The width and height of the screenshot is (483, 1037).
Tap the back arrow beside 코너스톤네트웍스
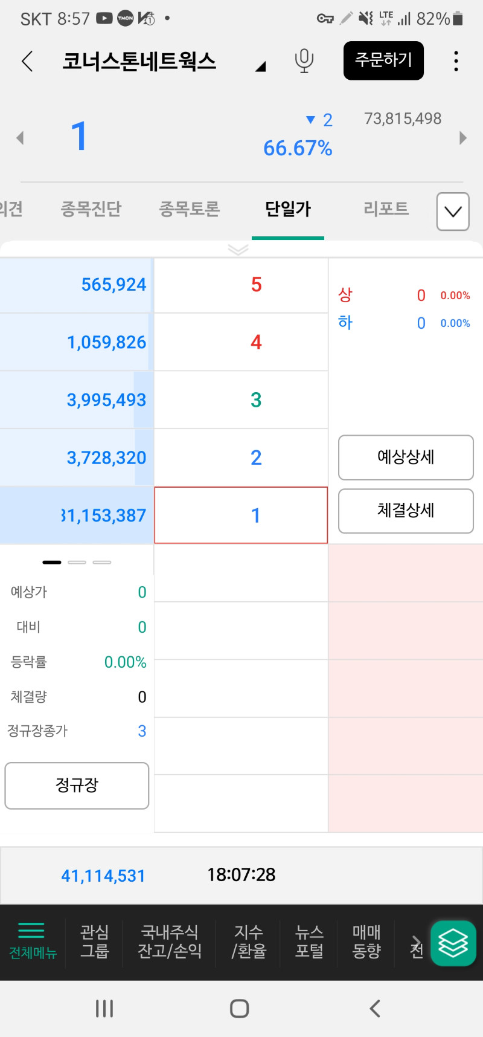[27, 61]
